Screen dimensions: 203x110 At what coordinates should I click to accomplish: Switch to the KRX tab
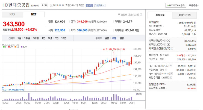12,14
